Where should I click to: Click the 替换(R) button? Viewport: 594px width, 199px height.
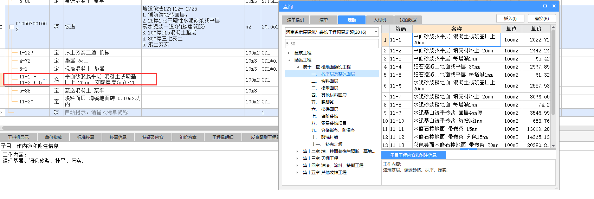pyautogui.click(x=542, y=19)
